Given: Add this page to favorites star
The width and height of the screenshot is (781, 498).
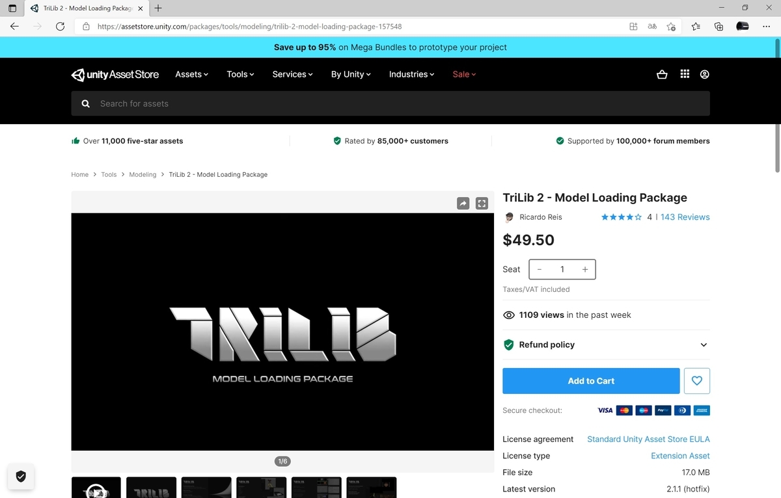Looking at the screenshot, I should (x=671, y=27).
